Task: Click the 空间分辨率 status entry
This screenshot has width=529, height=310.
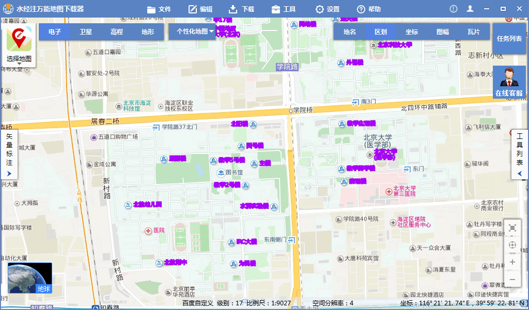Action: pyautogui.click(x=333, y=303)
